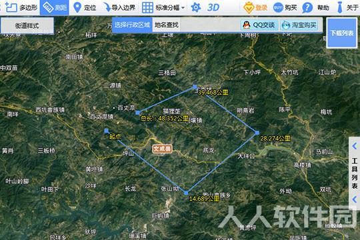Viewport: 360px width, 240px height.
Task: Click the 总长：48.352公里 total length label
Action: [165, 119]
